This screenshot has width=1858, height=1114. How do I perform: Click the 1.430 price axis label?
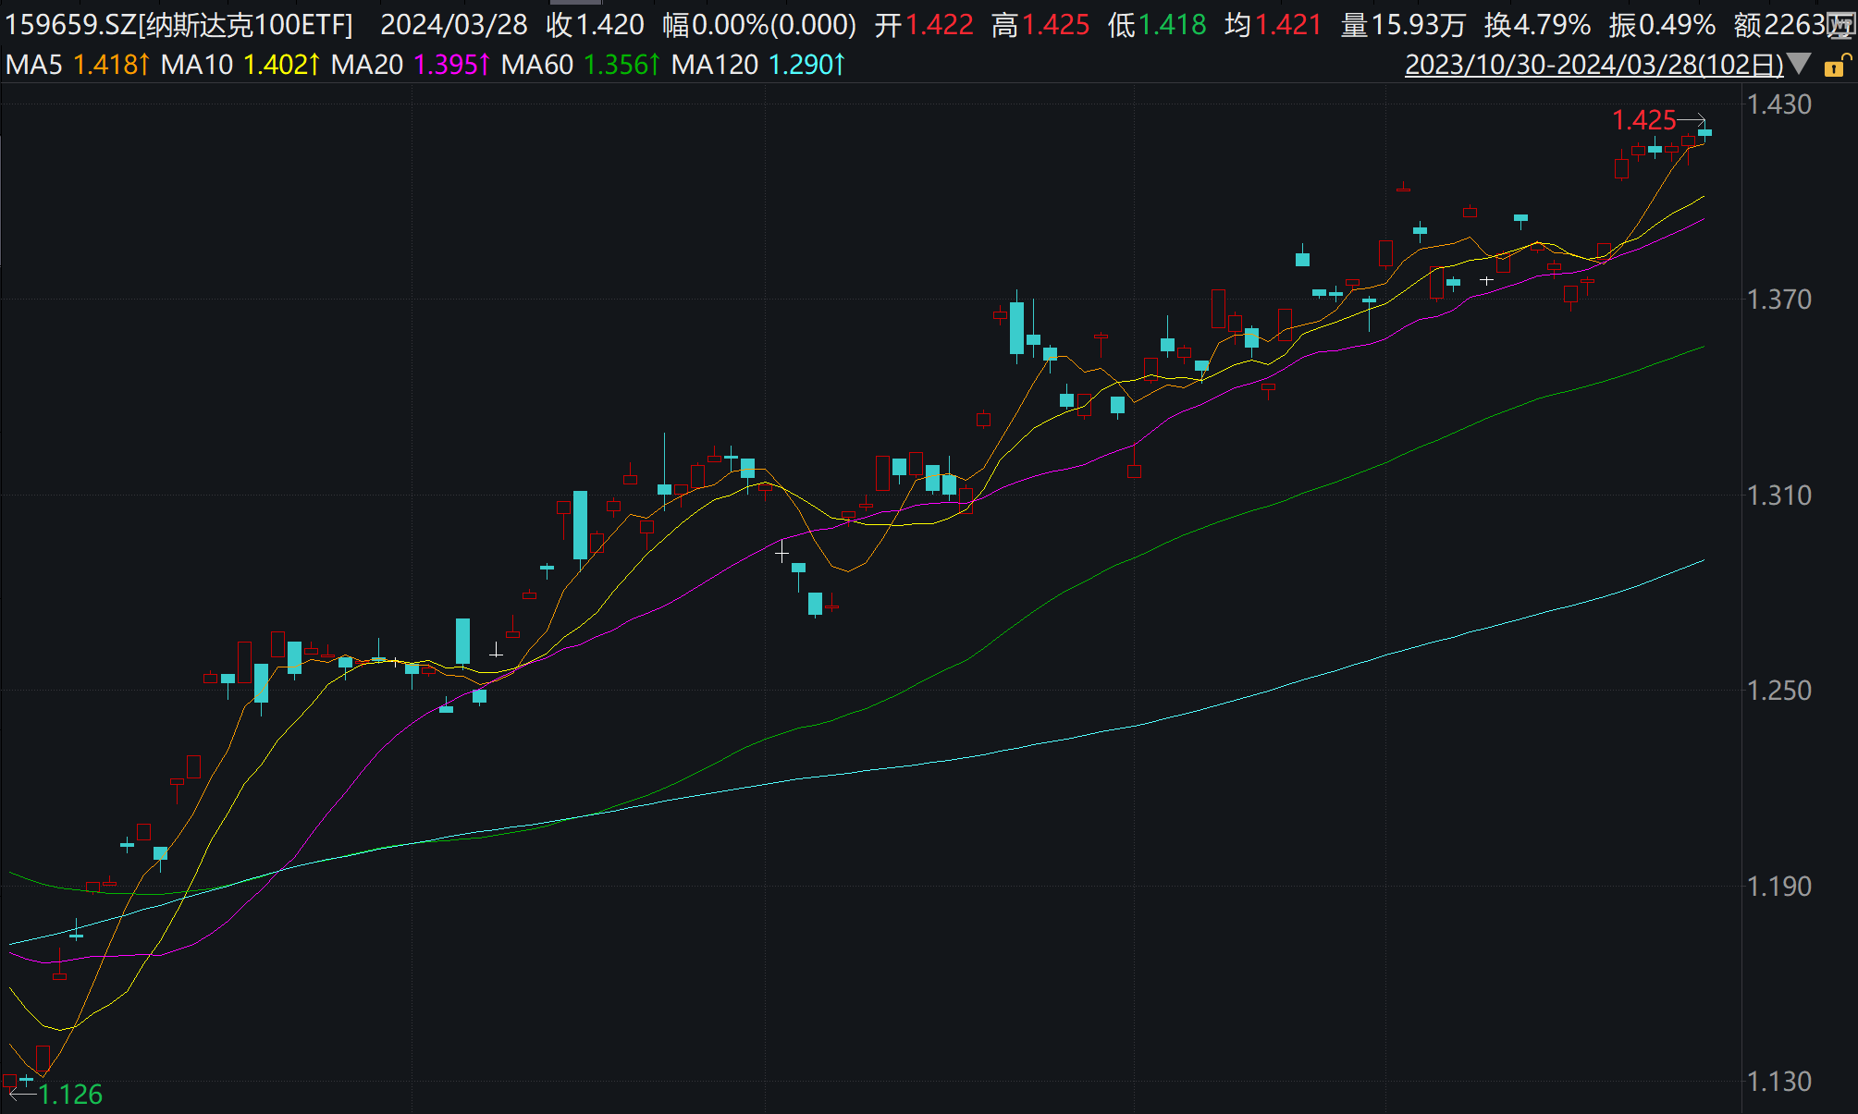tap(1778, 104)
